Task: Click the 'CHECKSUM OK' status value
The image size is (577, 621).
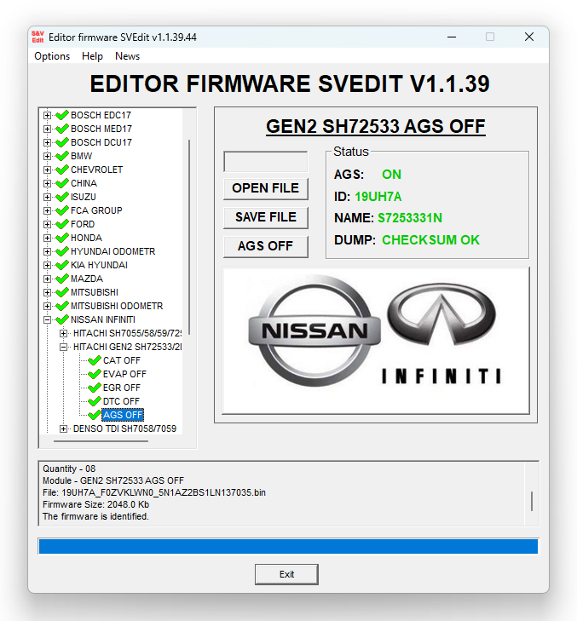Action: click(430, 240)
